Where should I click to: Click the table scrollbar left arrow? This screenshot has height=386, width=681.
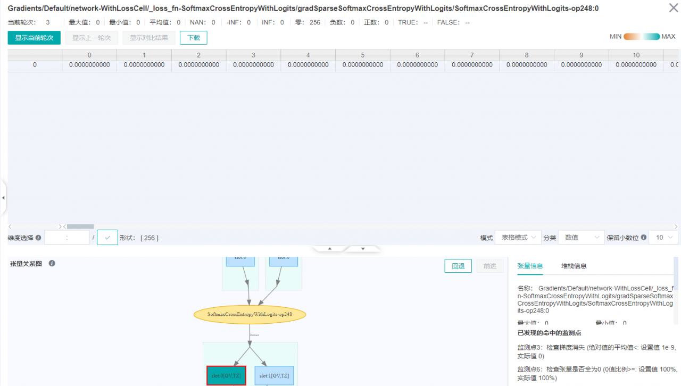point(10,226)
